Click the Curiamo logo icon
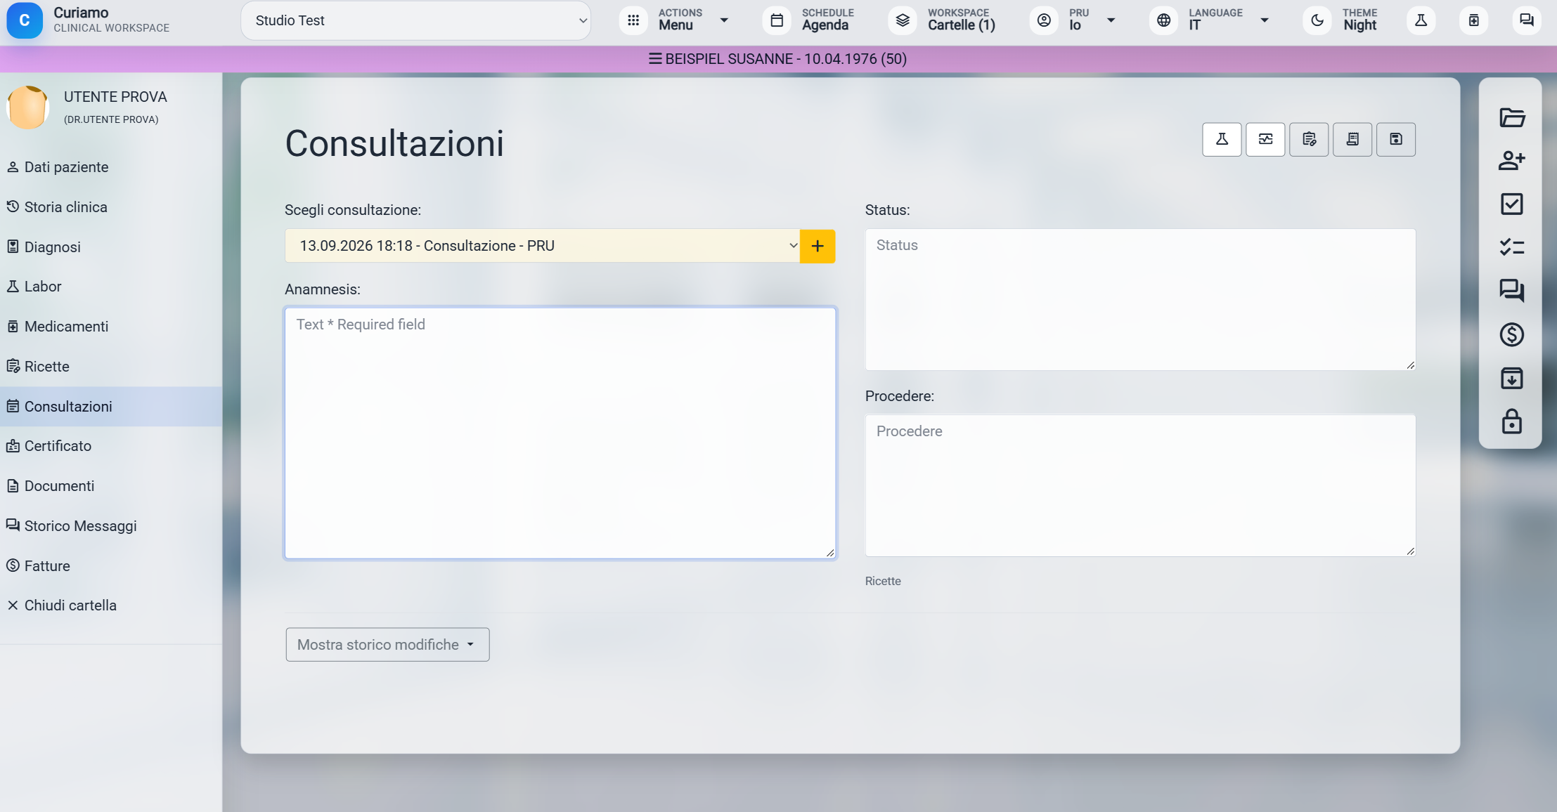The width and height of the screenshot is (1557, 812). [x=25, y=20]
